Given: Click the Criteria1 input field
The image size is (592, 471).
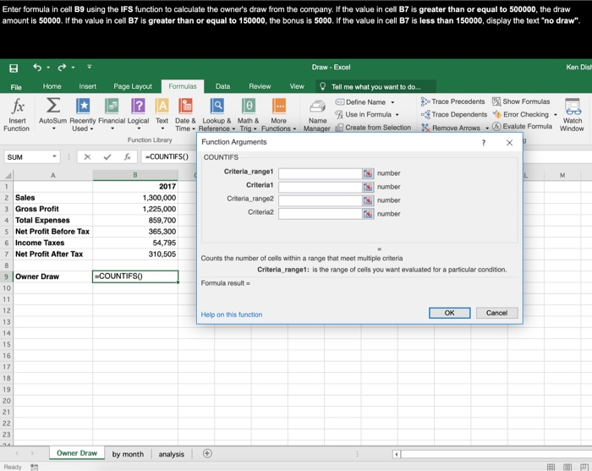Looking at the screenshot, I should pyautogui.click(x=321, y=187).
